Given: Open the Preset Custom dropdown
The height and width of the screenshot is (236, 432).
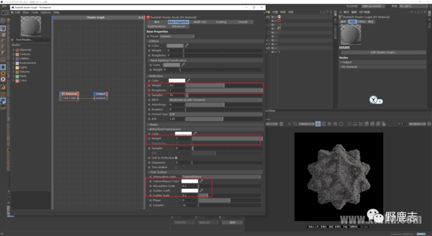Looking at the screenshot, I should (x=177, y=36).
